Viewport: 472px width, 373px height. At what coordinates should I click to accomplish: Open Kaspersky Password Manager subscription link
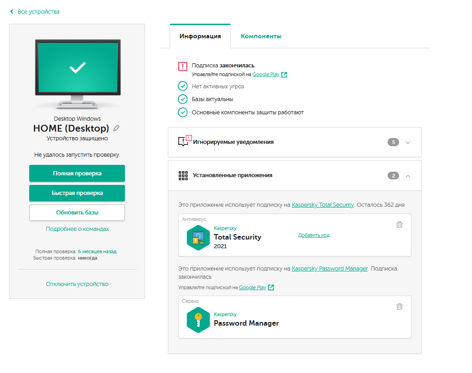pos(330,268)
